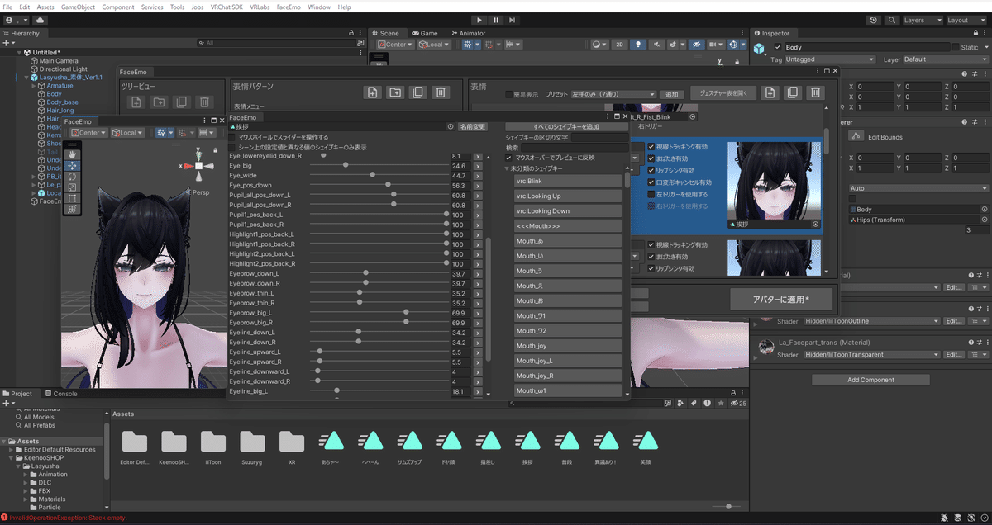Click the ジェスチャー表を開く button
Screen dimensions: 992x525
tap(723, 93)
